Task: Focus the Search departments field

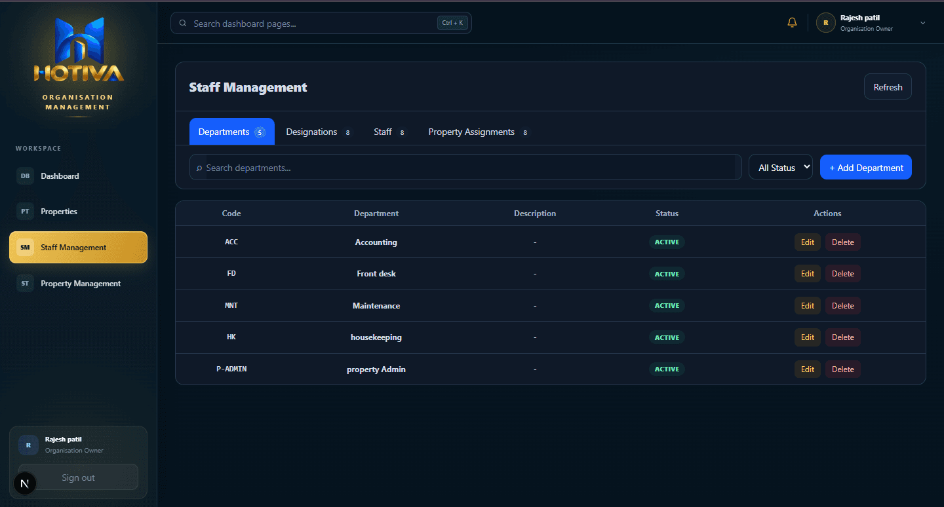Action: (x=465, y=167)
